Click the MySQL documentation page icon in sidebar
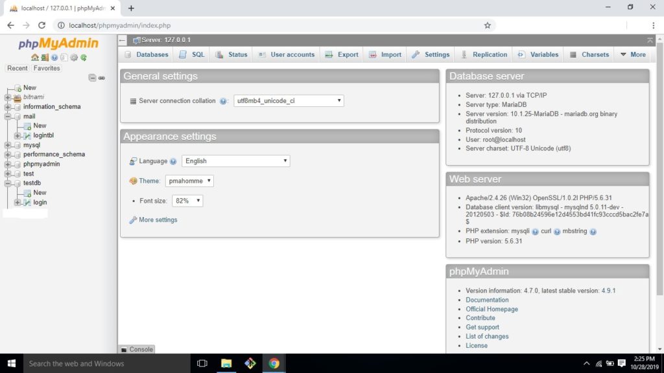 click(x=64, y=58)
